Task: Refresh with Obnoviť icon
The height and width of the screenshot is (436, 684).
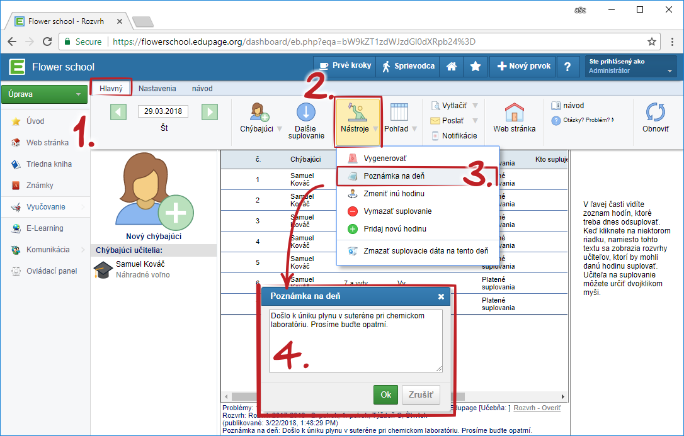Action: (x=655, y=112)
